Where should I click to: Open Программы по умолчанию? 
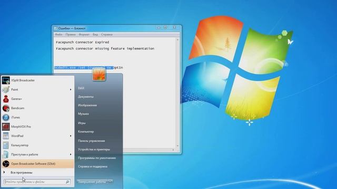point(97,158)
